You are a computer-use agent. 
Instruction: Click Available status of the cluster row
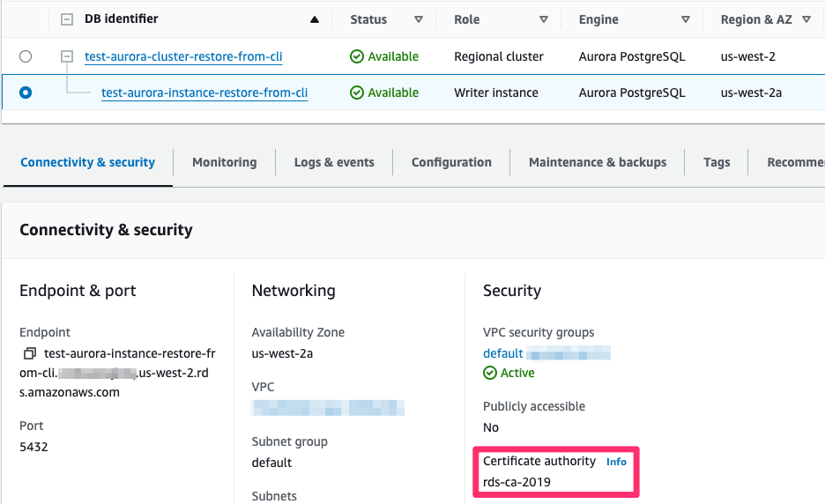(384, 56)
